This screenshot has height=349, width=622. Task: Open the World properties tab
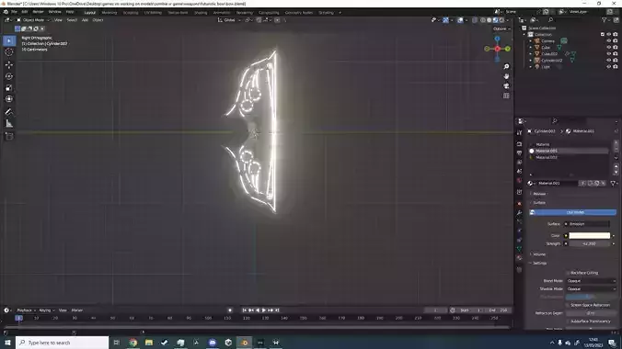[519, 181]
